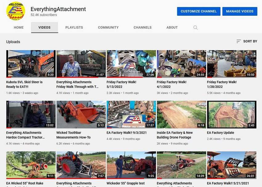This screenshot has height=187, width=262.
Task: Open the Hardox Compact Tractor video thumbnail
Action: click(31, 114)
